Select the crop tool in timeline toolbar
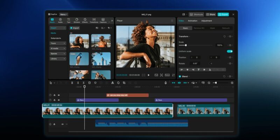Image resolution: width=280 pixels, height=140 pixels. tap(124, 83)
